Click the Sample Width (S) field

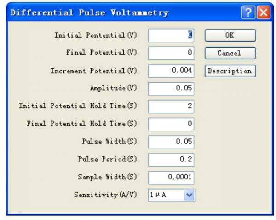click(x=171, y=177)
